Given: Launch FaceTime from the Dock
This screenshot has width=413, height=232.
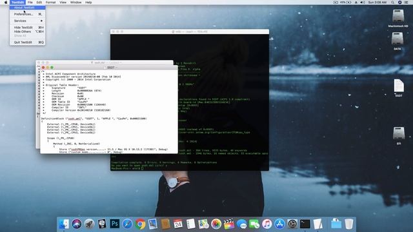Looking at the screenshot, I should click(x=254, y=224).
